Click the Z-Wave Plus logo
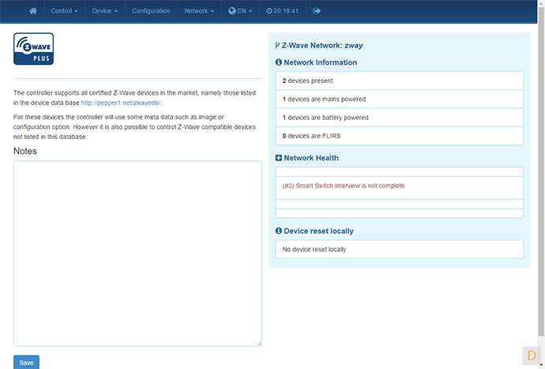Viewport: 545px width, 369px height. point(34,49)
